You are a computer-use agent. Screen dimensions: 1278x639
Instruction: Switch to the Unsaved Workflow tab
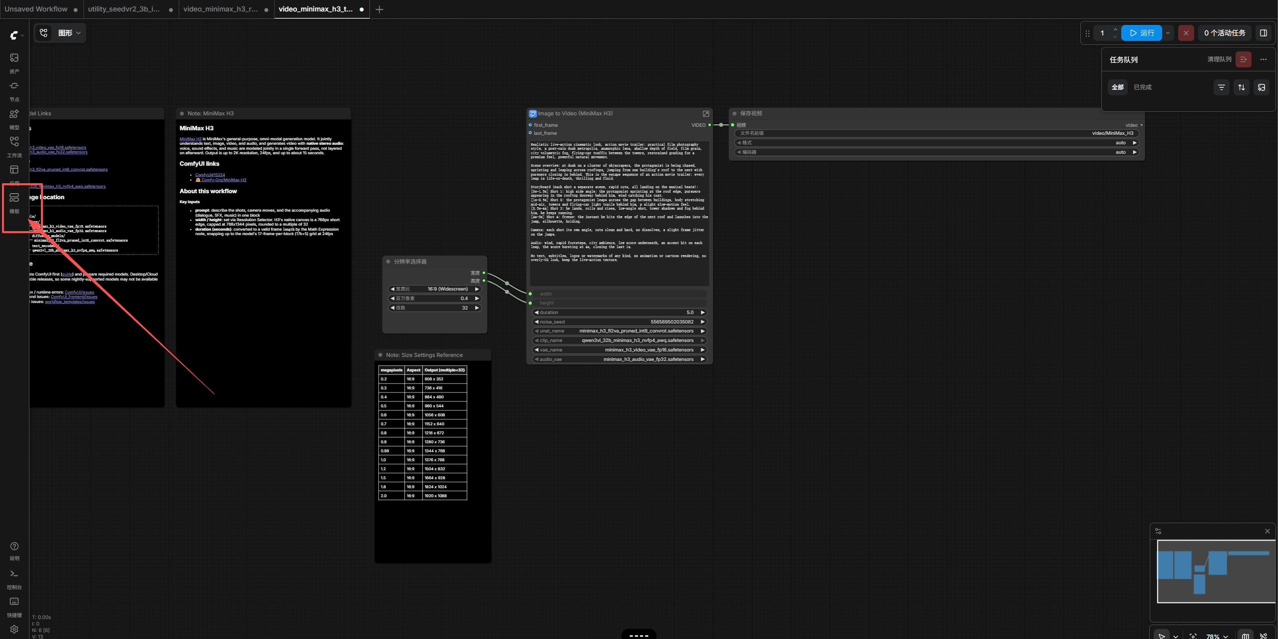click(x=36, y=9)
